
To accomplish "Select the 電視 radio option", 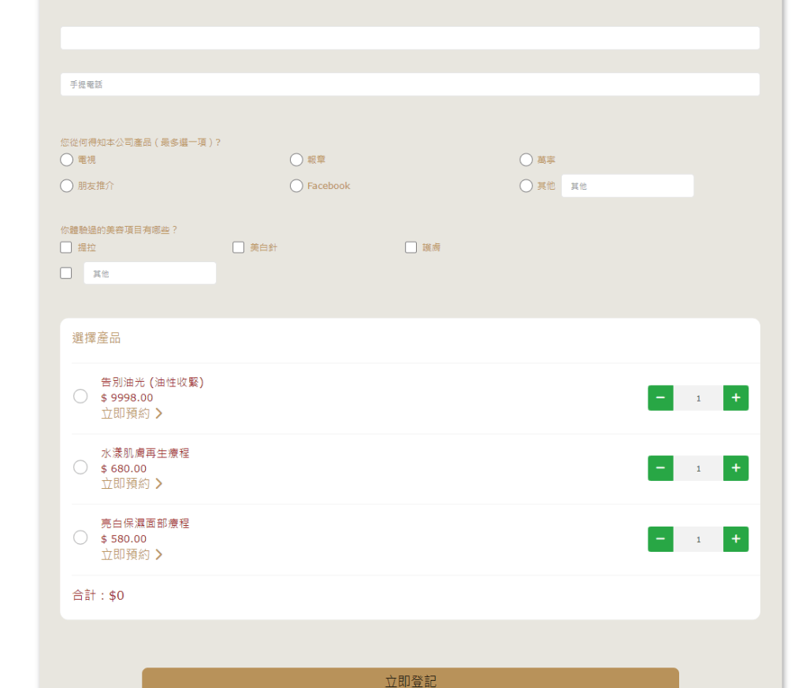I will 67,160.
